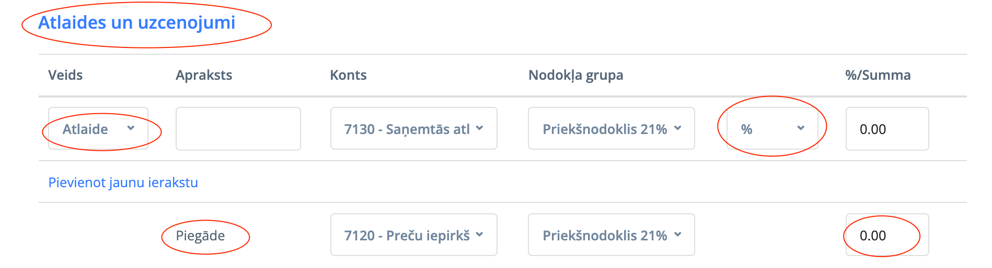Image resolution: width=992 pixels, height=268 pixels.
Task: Click the %/Summa field in the Atlaide row
Action: click(x=887, y=129)
